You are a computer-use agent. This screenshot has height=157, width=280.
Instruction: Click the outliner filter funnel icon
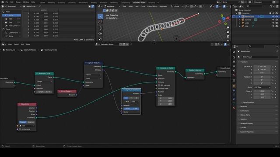pos(271,7)
